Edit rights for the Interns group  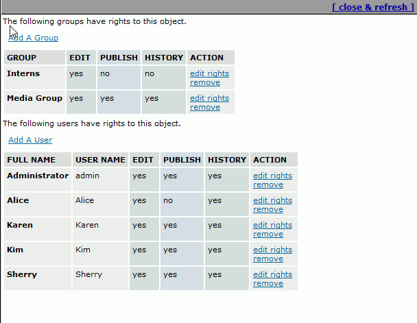pyautogui.click(x=210, y=73)
